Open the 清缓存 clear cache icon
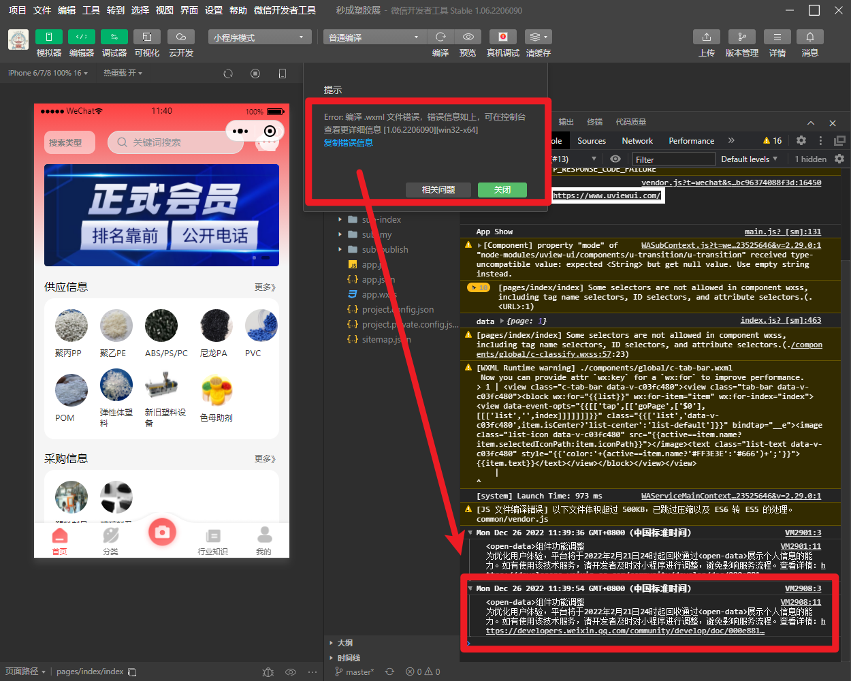The width and height of the screenshot is (851, 681). [538, 37]
